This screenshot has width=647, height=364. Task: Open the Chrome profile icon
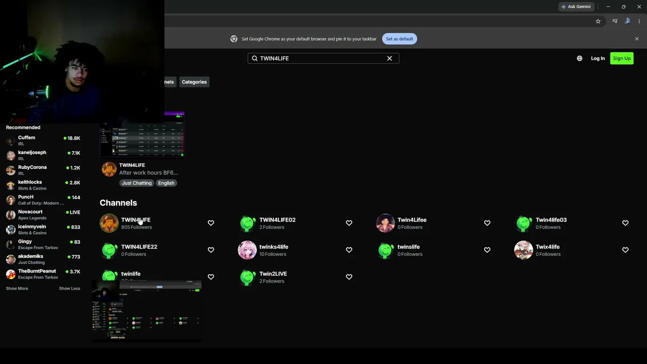point(627,21)
